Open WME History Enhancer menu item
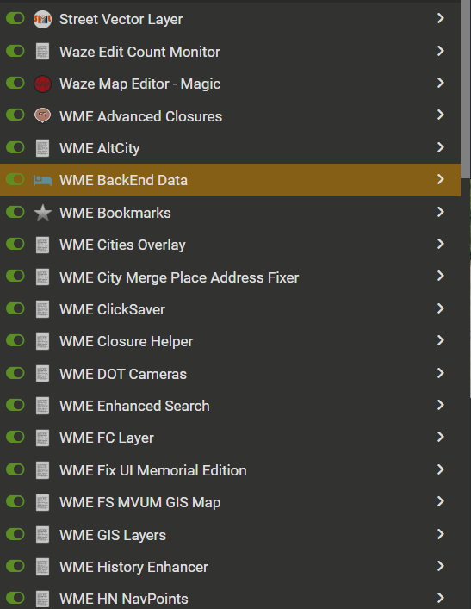Image resolution: width=471 pixels, height=609 pixels. (230, 567)
